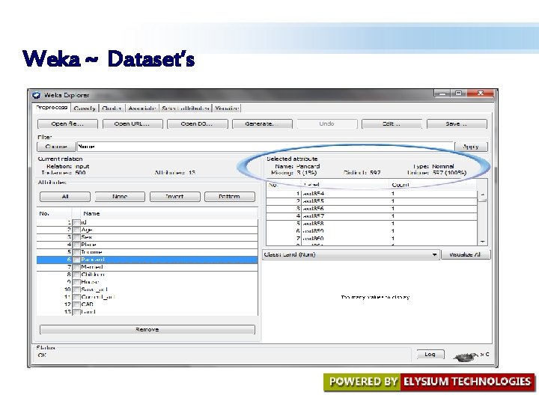Viewport: 539px width, 404px height.
Task: Remove the selected attributes
Action: 147,329
